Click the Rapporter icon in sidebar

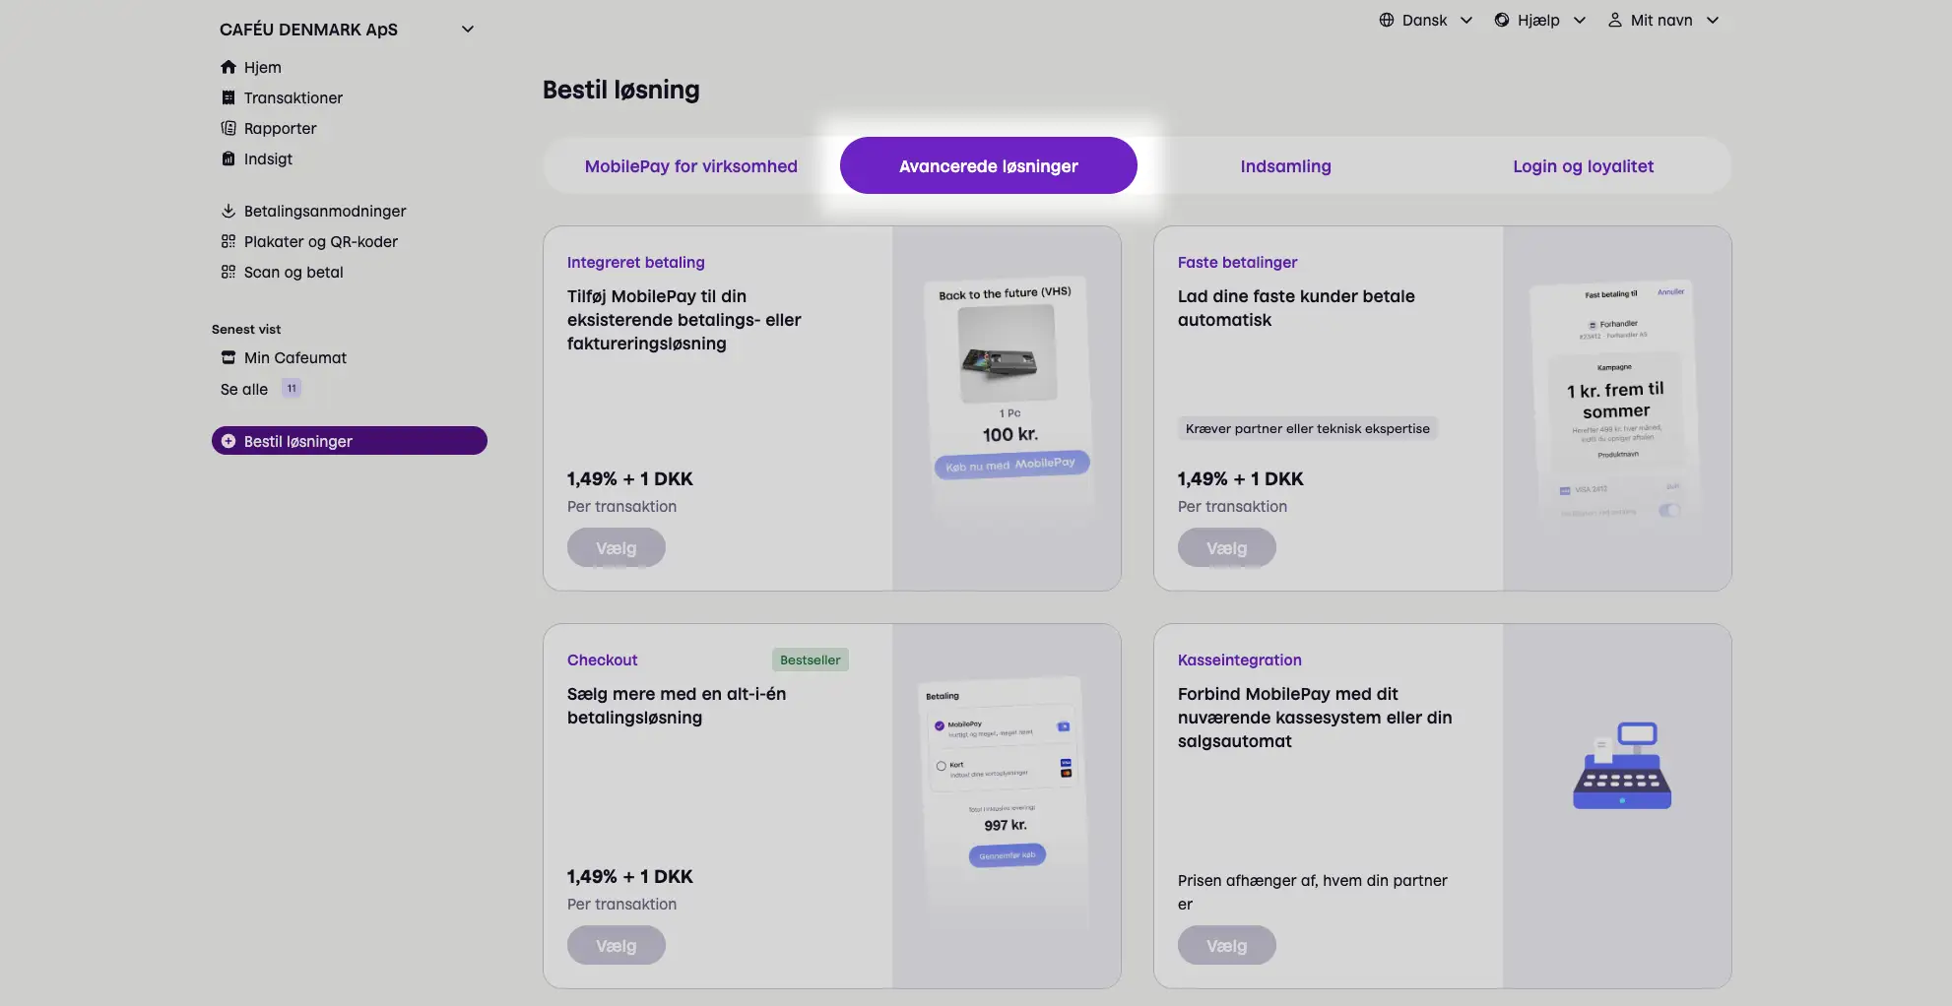coord(228,128)
